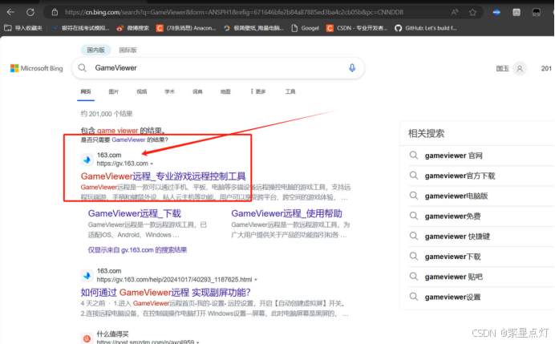The height and width of the screenshot is (344, 555).
Task: Select the 地图 results tab
Action: (225, 91)
